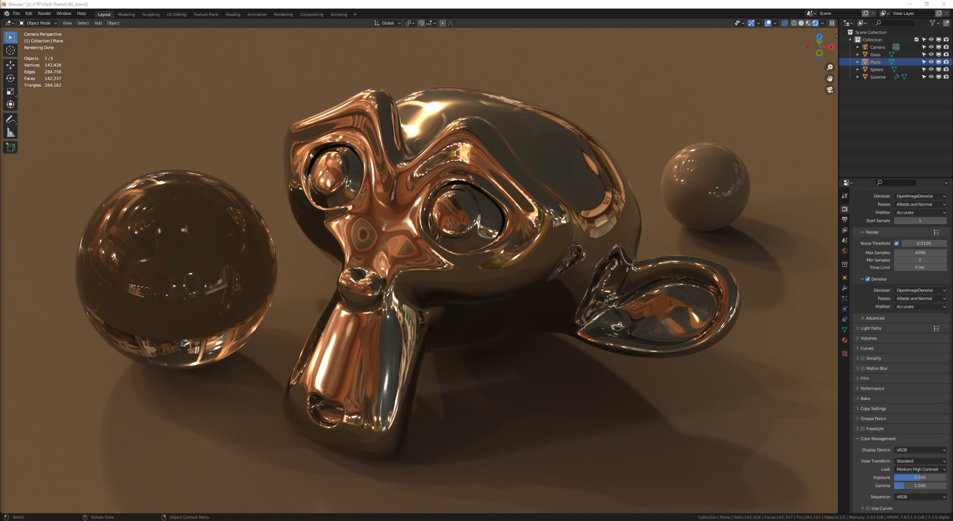Open the Material properties tab
Viewport: 953px width, 521px height.
pyautogui.click(x=844, y=340)
